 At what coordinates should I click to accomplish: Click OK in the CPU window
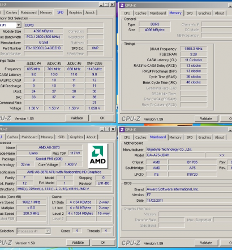(103, 243)
